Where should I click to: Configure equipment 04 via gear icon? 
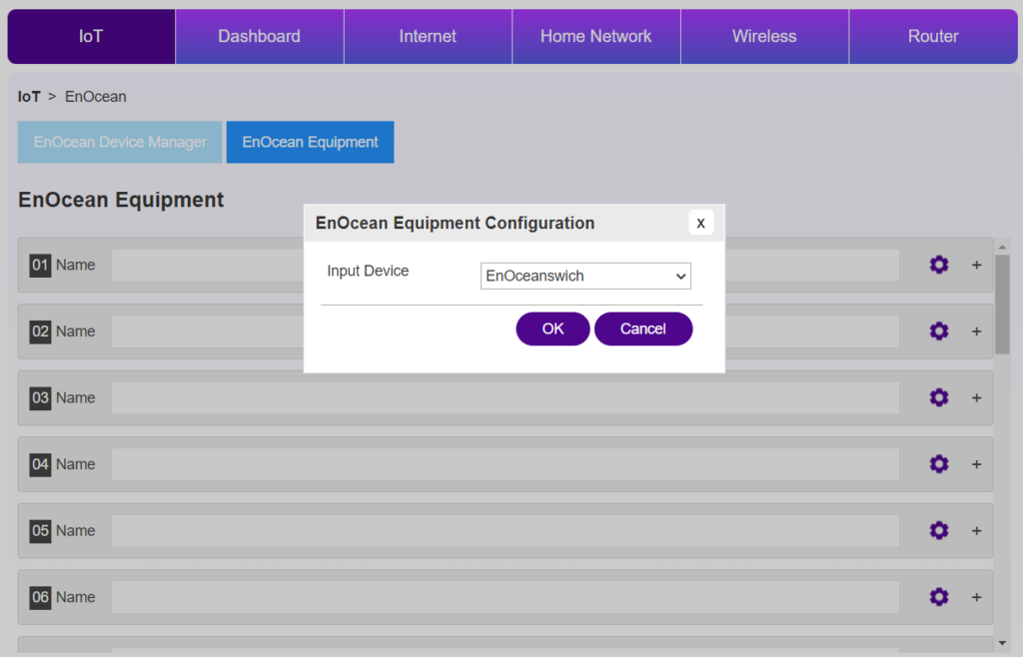938,464
